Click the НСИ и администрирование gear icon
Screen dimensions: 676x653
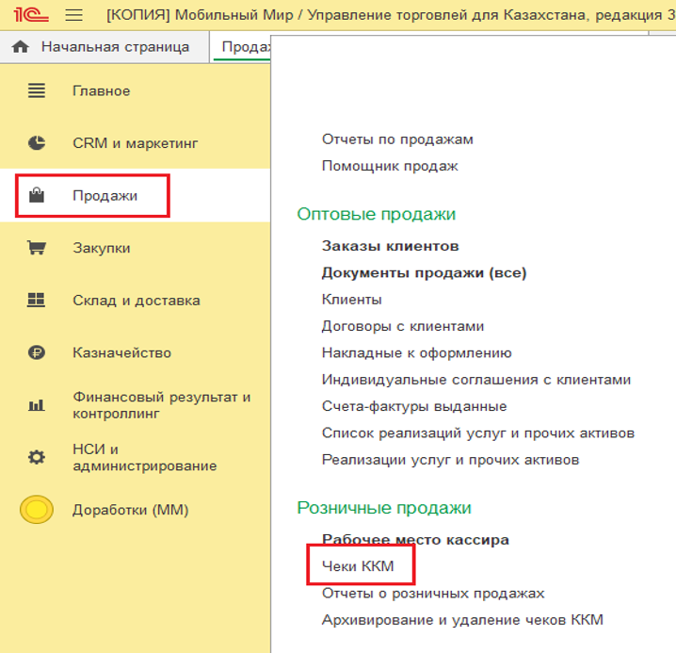(37, 457)
